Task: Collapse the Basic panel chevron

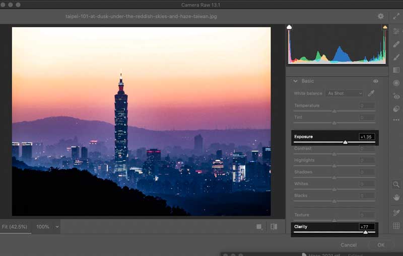Action: point(296,81)
